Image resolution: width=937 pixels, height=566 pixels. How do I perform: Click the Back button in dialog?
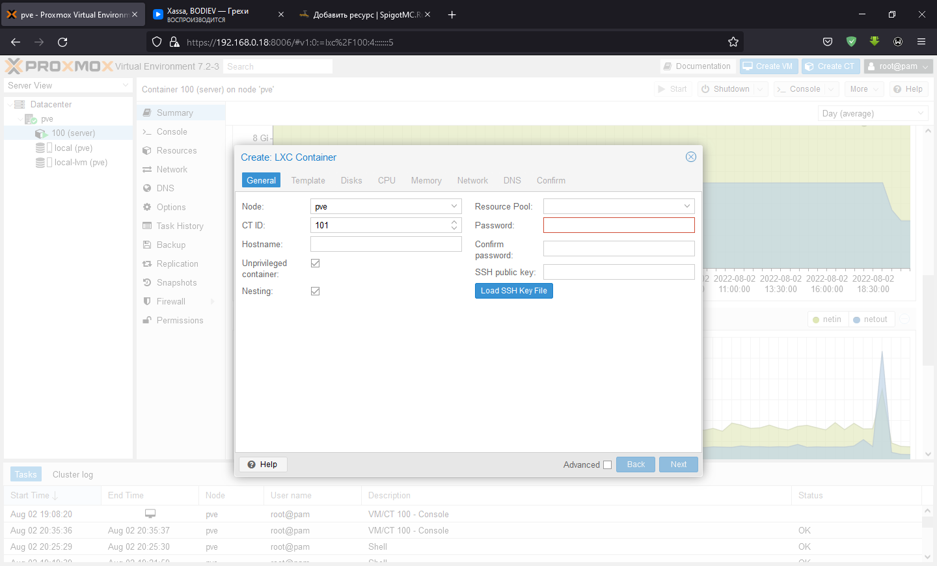pyautogui.click(x=636, y=465)
